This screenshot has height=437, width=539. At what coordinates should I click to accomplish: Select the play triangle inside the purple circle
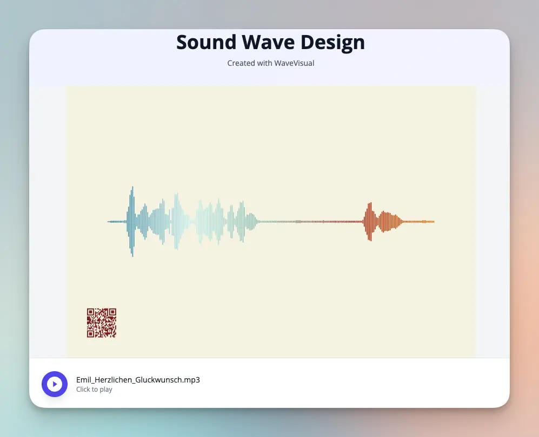point(56,384)
